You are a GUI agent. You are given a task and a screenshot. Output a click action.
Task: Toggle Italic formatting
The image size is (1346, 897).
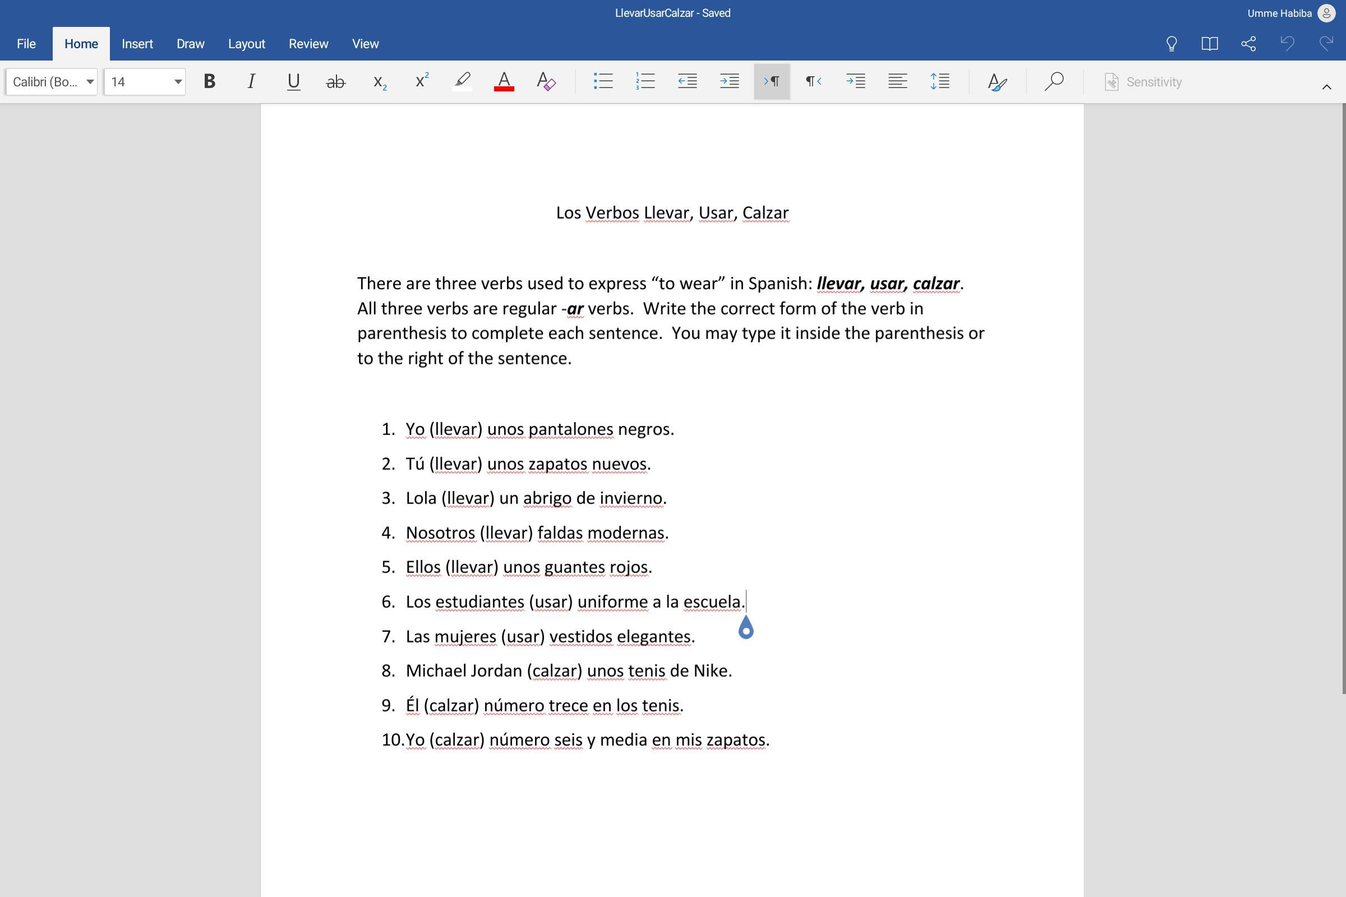tap(251, 82)
